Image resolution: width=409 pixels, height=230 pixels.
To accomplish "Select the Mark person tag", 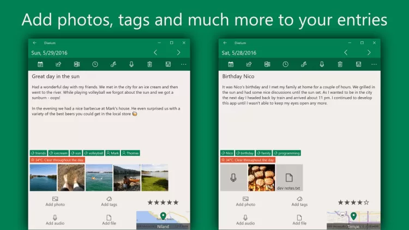I will pyautogui.click(x=113, y=153).
